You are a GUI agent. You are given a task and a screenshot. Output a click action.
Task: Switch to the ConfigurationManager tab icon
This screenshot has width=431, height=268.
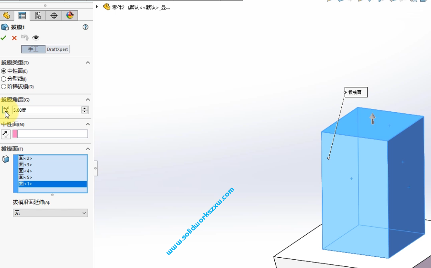point(38,16)
